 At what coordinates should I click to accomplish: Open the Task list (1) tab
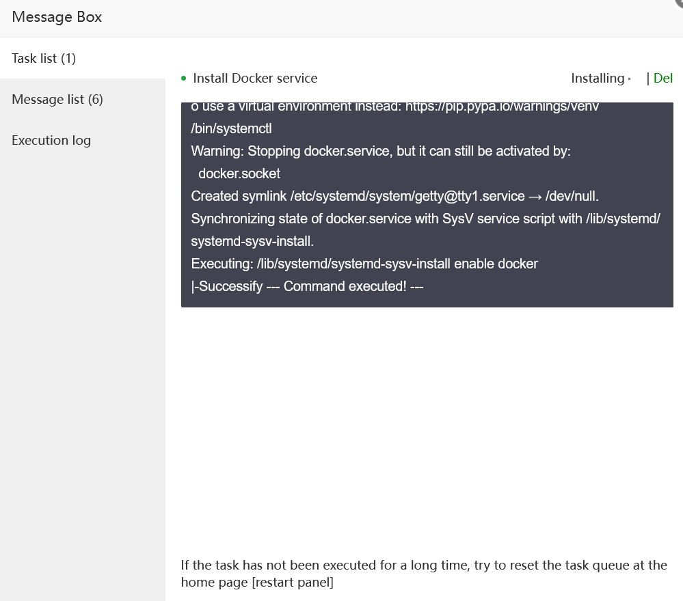point(44,58)
